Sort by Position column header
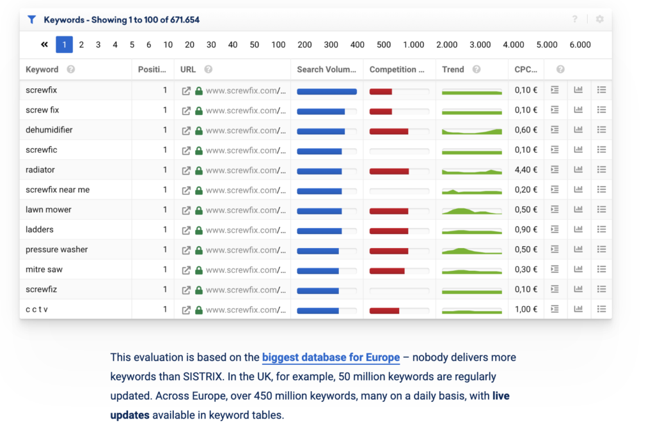The height and width of the screenshot is (432, 655). 152,69
